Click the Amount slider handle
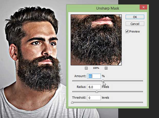The height and width of the screenshot is (118, 159). 103,81
